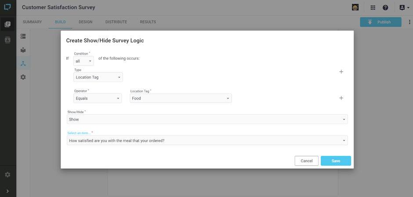This screenshot has width=413, height=197.
Task: Switch to the Build tab
Action: pyautogui.click(x=60, y=22)
